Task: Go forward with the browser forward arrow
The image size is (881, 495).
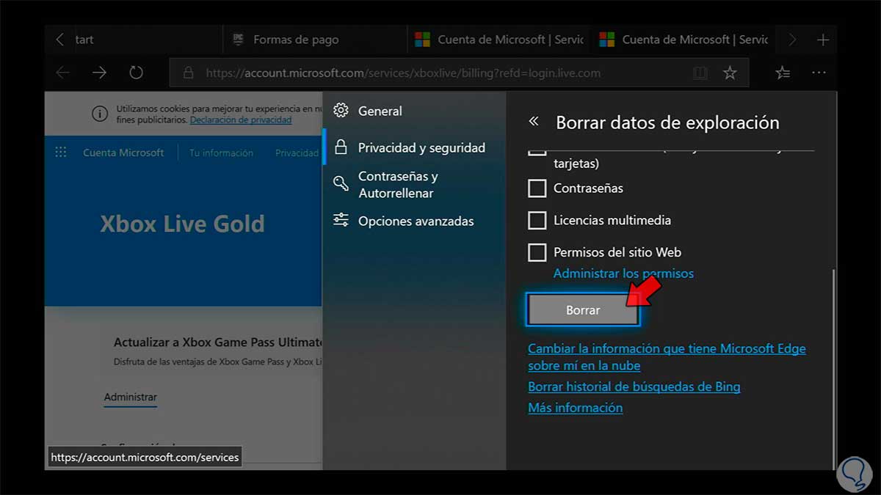Action: pos(99,73)
